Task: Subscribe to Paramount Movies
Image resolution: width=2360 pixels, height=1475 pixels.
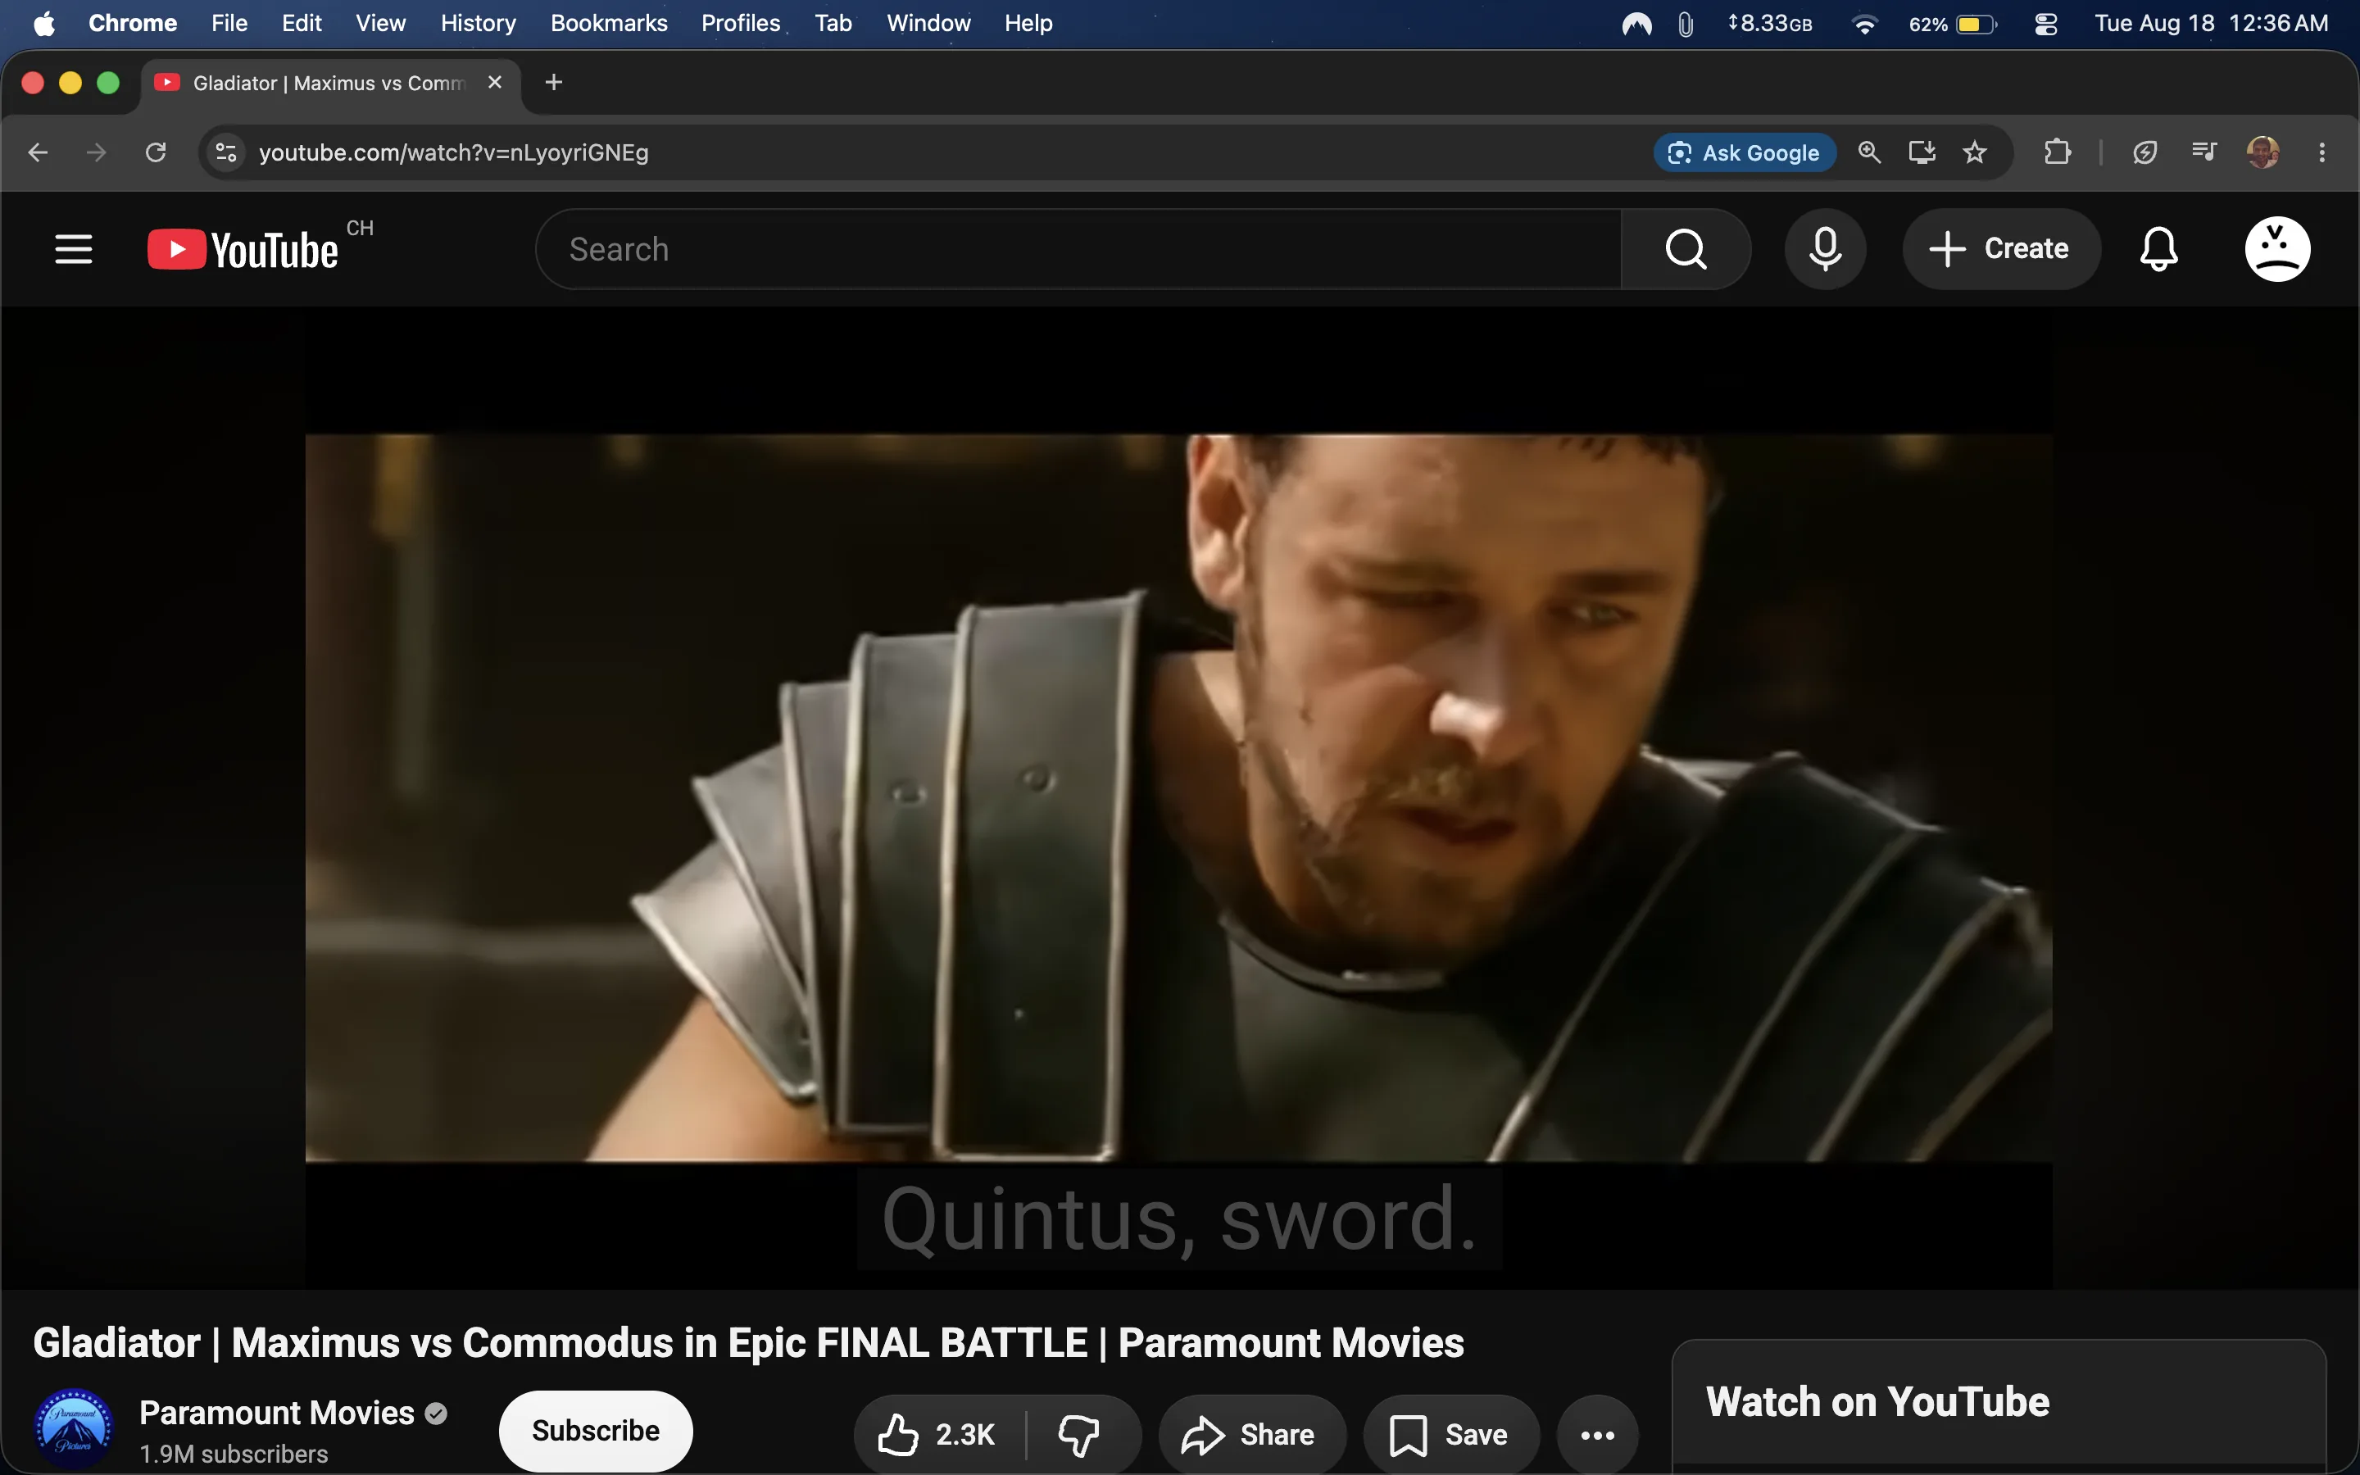Action: tap(596, 1430)
